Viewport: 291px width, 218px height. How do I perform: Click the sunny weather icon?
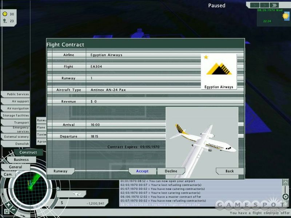[286, 16]
